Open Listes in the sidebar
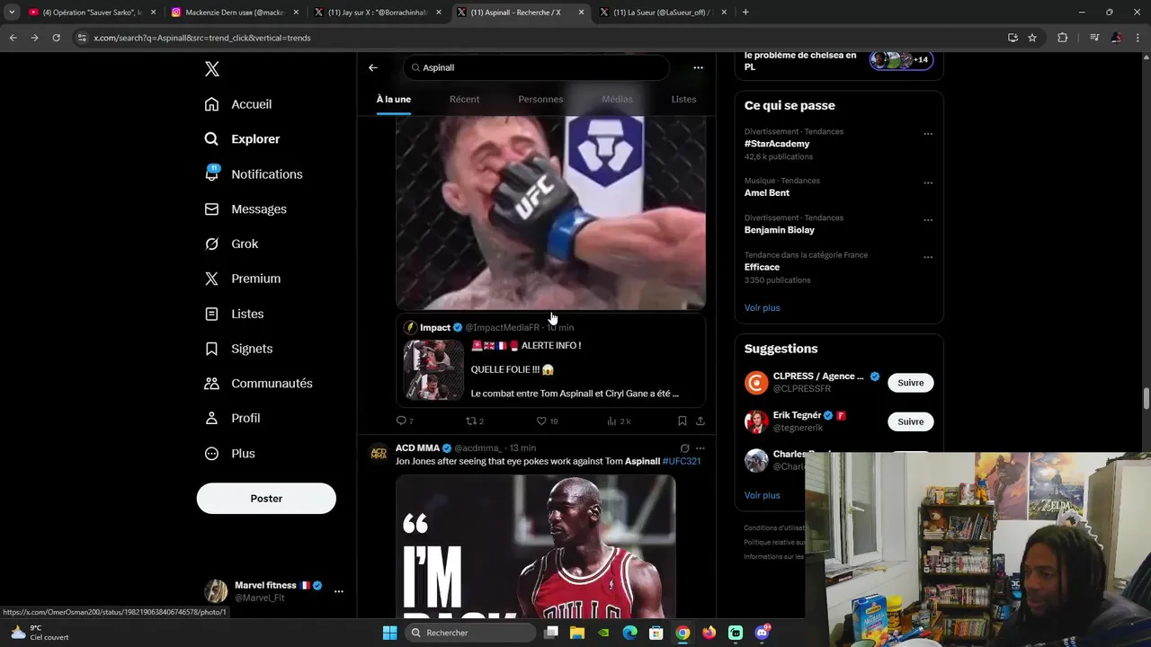This screenshot has width=1151, height=647. 234,314
